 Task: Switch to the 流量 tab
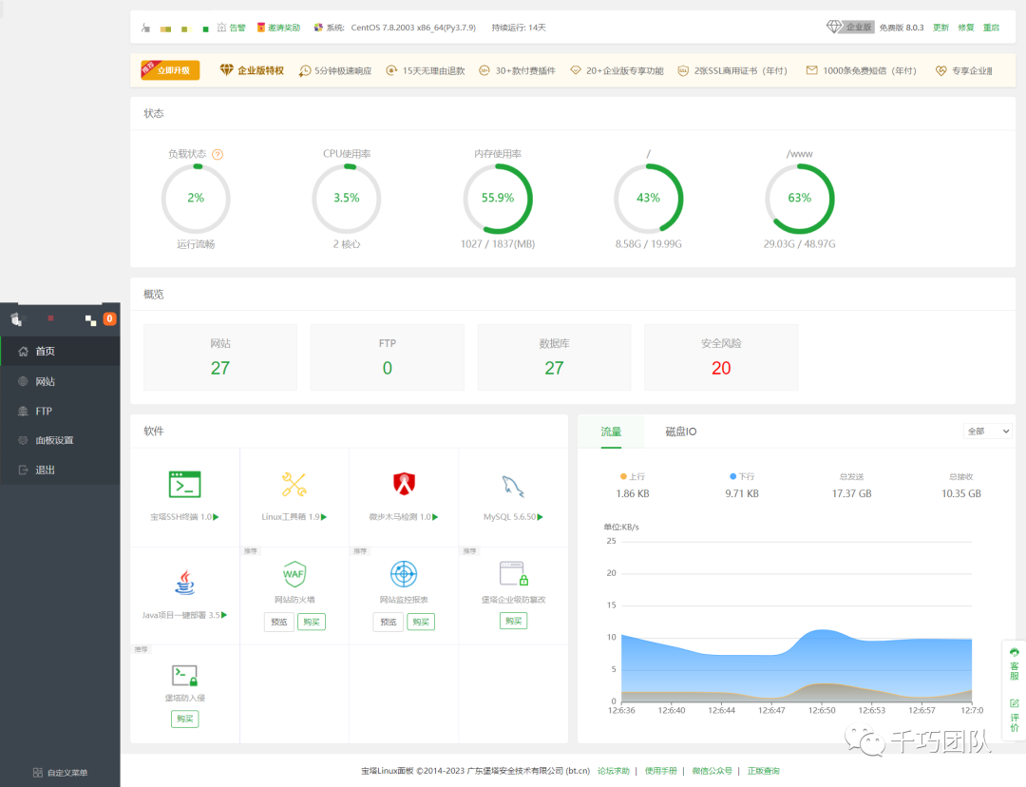click(611, 432)
